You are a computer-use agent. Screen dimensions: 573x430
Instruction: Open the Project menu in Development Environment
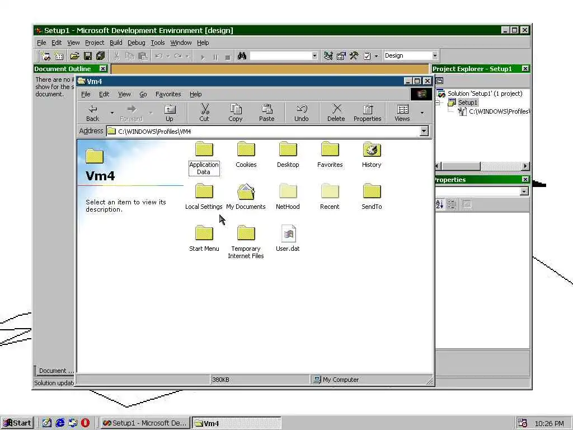(x=95, y=43)
